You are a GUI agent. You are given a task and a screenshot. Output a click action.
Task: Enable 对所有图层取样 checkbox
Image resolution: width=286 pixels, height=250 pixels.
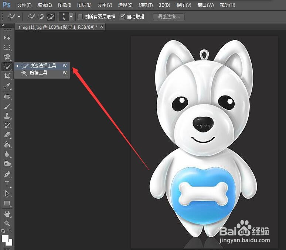pyautogui.click(x=80, y=17)
